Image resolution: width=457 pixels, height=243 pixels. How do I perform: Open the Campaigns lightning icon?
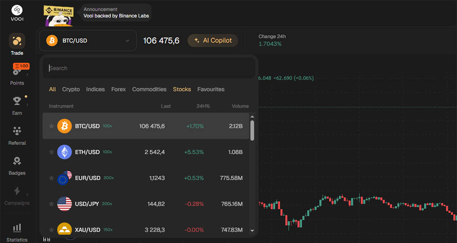pos(17,191)
